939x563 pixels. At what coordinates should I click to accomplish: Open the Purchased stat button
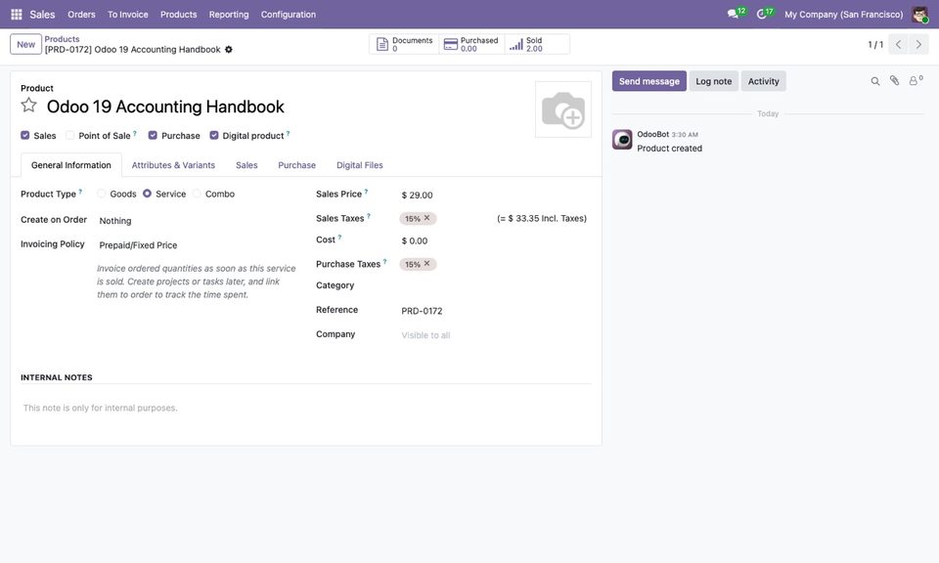471,44
